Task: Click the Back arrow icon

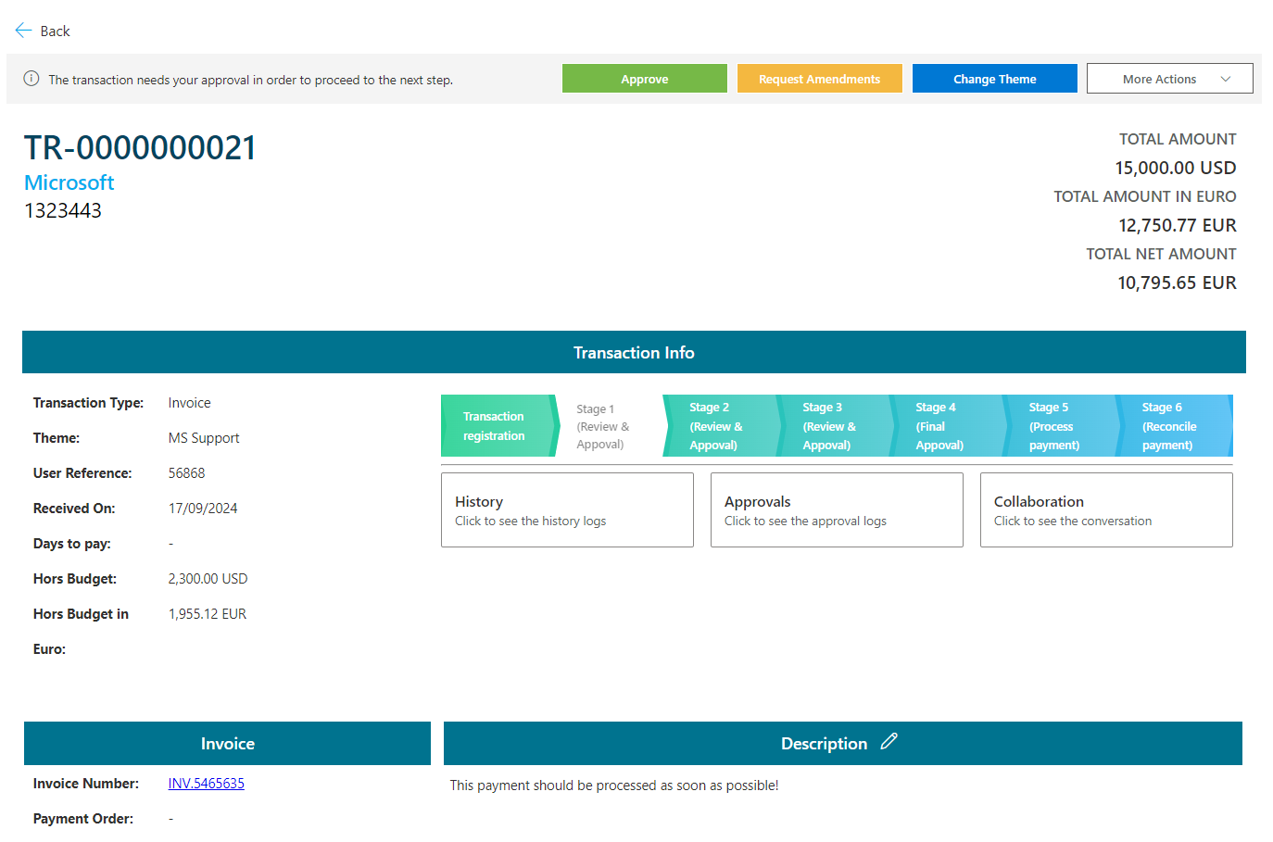Action: click(24, 31)
